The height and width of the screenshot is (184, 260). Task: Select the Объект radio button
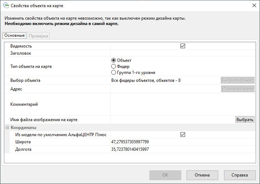114,60
